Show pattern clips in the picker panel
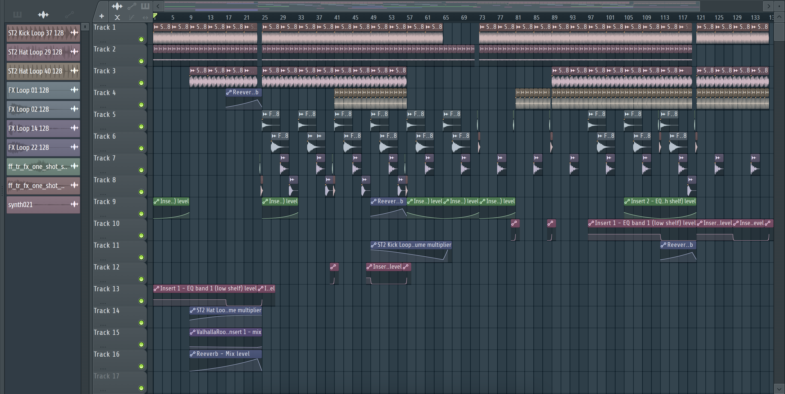This screenshot has width=785, height=394. 17,15
